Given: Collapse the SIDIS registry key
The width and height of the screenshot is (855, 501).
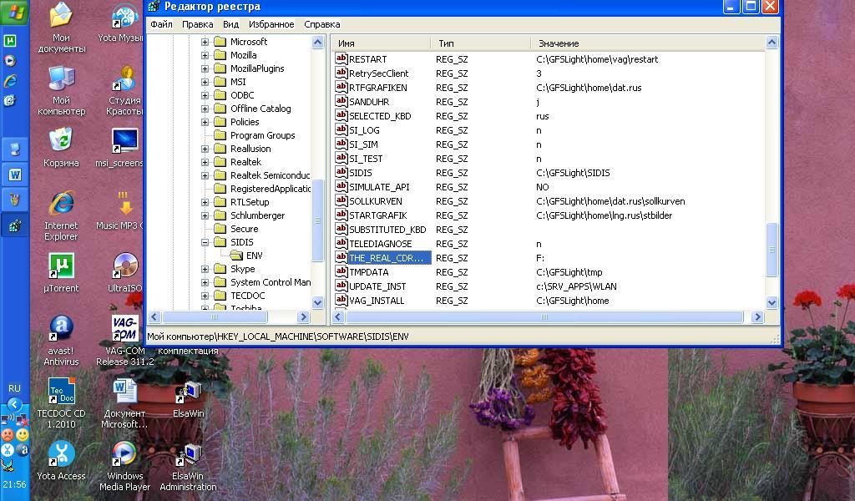Looking at the screenshot, I should click(205, 242).
